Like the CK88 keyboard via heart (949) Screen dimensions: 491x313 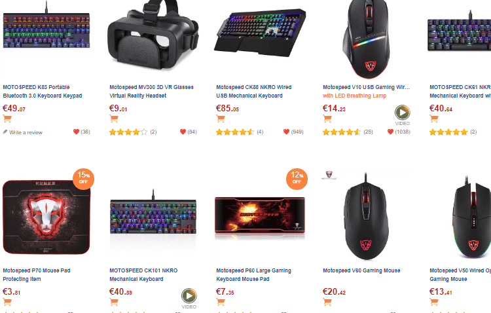(x=286, y=132)
